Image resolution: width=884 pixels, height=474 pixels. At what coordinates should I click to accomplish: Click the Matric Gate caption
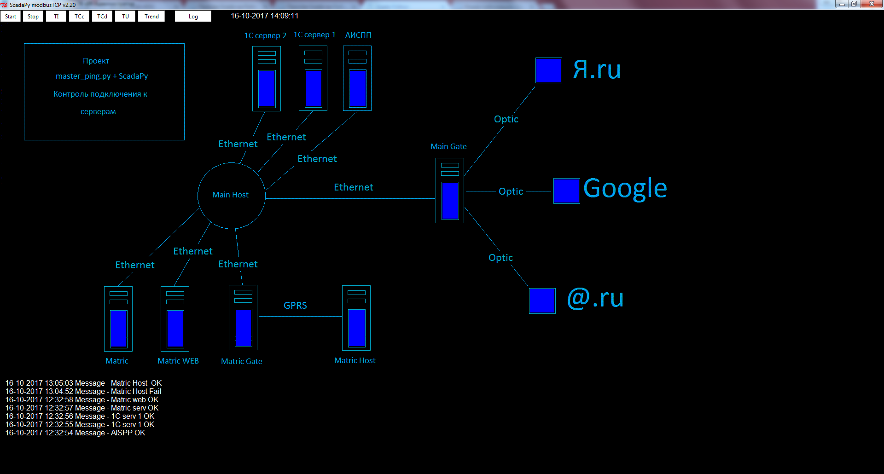242,361
